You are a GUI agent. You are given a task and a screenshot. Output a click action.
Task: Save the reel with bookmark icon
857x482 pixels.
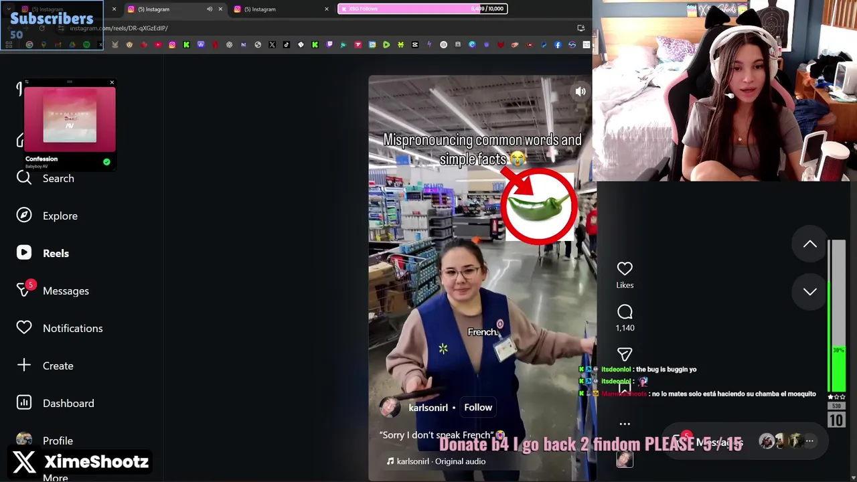coord(625,390)
